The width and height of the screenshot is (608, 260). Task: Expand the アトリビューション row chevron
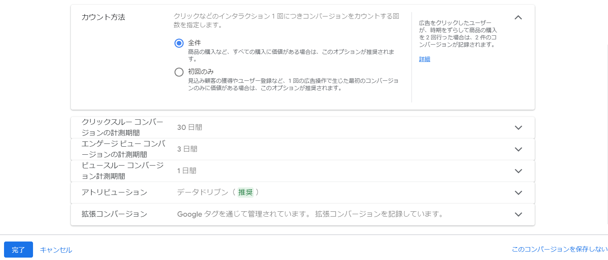518,192
